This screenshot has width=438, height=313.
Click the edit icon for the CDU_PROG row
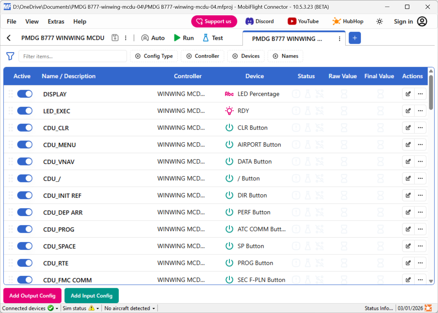tap(408, 229)
